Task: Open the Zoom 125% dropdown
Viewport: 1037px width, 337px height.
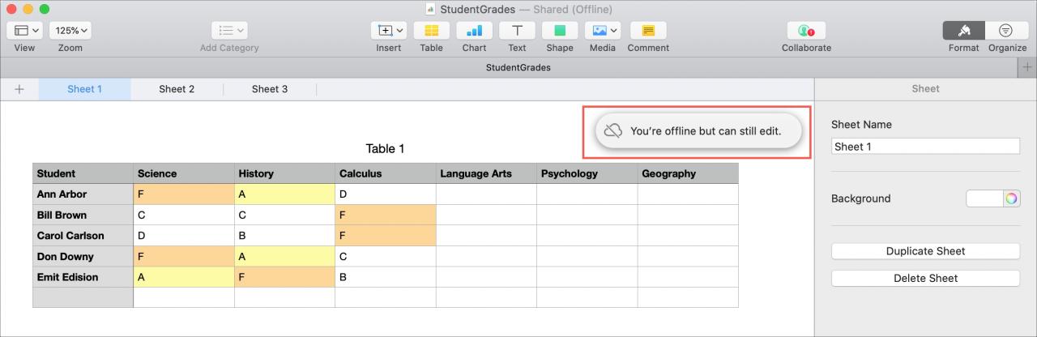Action: click(70, 31)
